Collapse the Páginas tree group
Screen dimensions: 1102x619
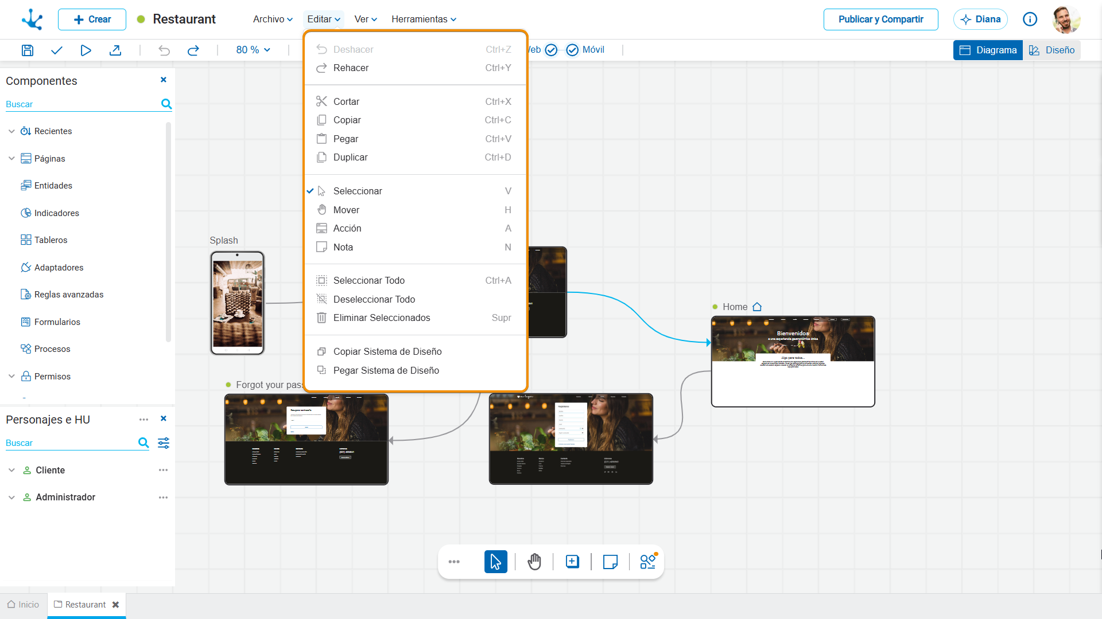[x=11, y=159]
